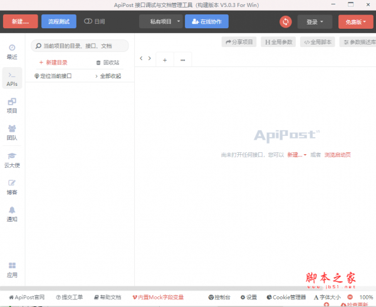This screenshot has width=376, height=307.
Task: Open the 项目 projects sidebar item
Action: coord(12,106)
